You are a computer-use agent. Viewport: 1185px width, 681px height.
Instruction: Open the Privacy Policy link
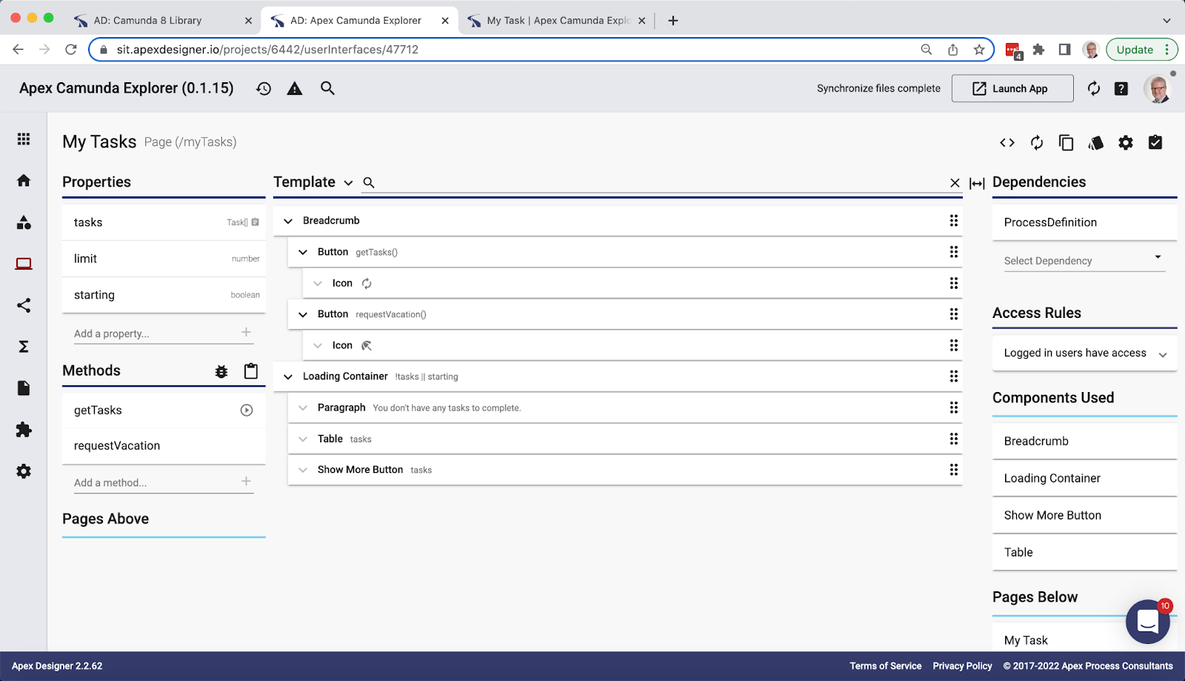coord(962,666)
